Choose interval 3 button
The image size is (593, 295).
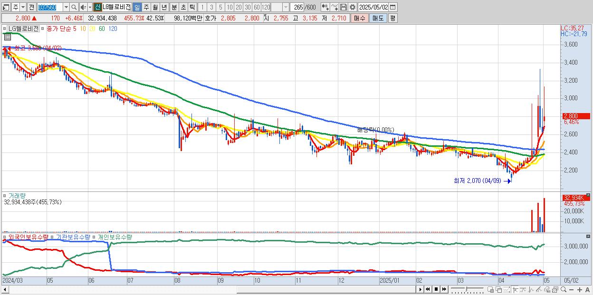(211, 7)
